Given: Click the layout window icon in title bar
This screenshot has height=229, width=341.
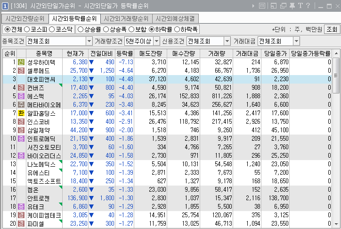Looking at the screenshot, I should click(x=273, y=6).
